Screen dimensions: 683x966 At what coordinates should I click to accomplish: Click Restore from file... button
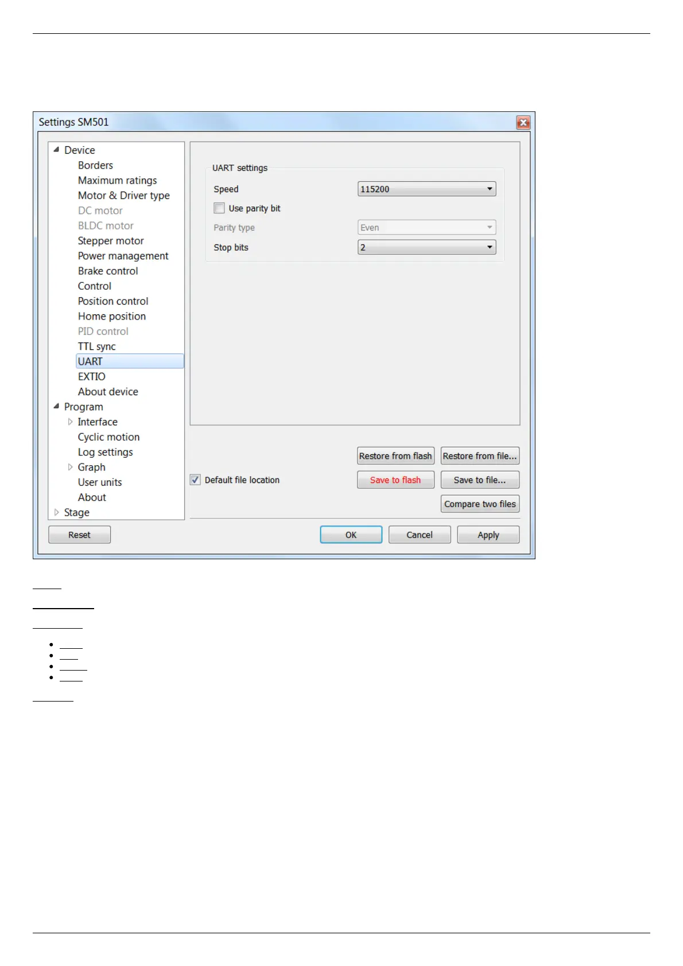pyautogui.click(x=480, y=455)
